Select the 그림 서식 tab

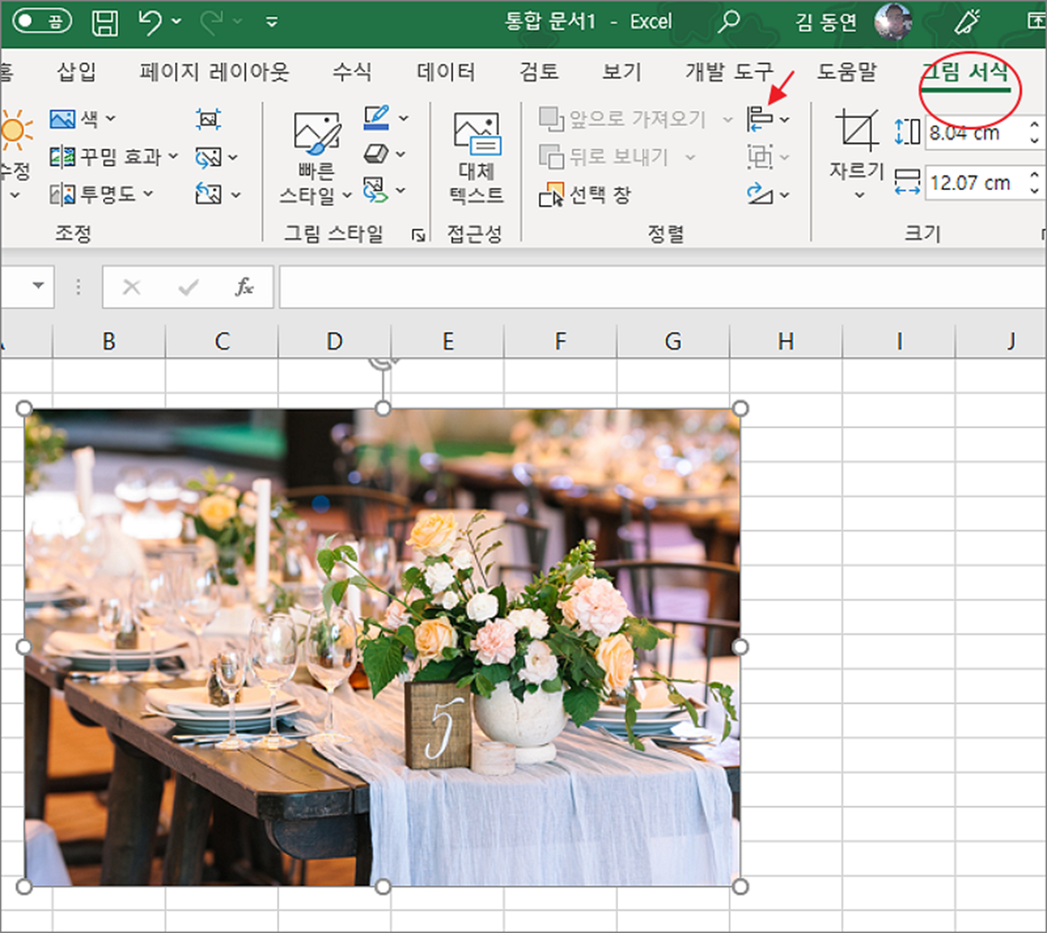966,72
